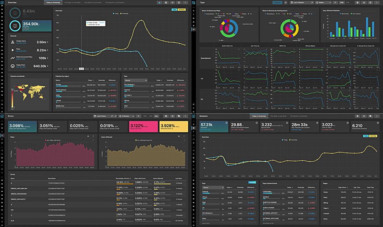
Task: Toggle VOD filter in Type panel
Action: (x=342, y=2)
